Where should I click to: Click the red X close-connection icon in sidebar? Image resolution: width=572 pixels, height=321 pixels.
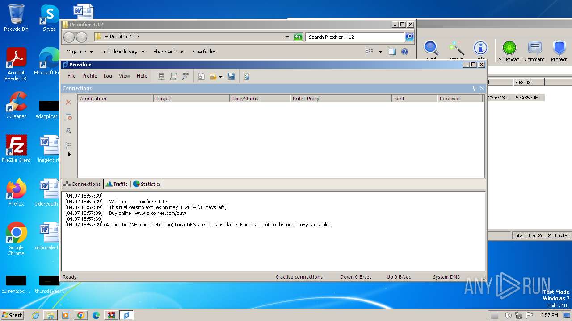(x=68, y=102)
